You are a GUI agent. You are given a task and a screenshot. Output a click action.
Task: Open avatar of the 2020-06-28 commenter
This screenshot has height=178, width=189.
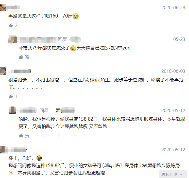pos(3,7)
